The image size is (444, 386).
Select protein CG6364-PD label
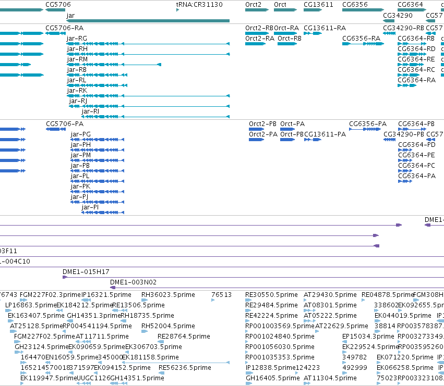416,145
